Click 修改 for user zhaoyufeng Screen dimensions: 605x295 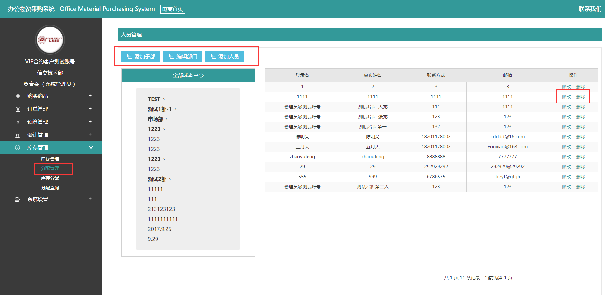(566, 157)
